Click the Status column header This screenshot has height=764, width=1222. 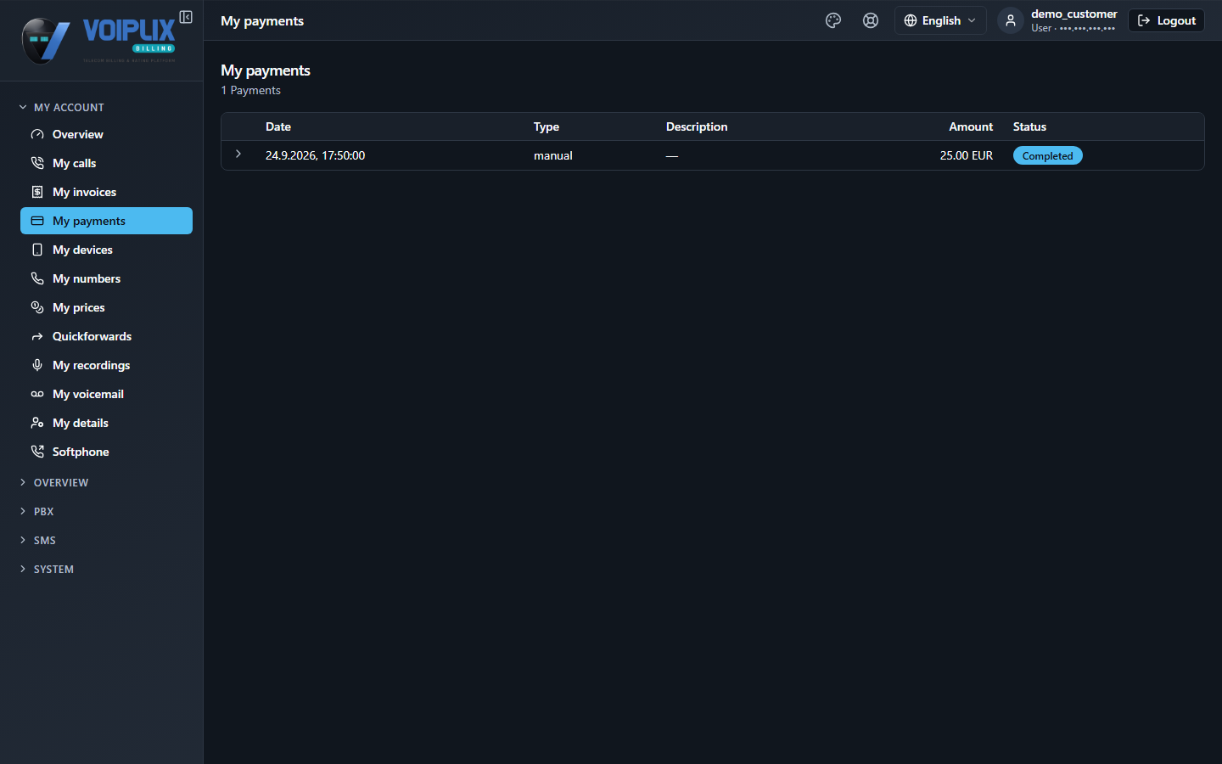1029,126
